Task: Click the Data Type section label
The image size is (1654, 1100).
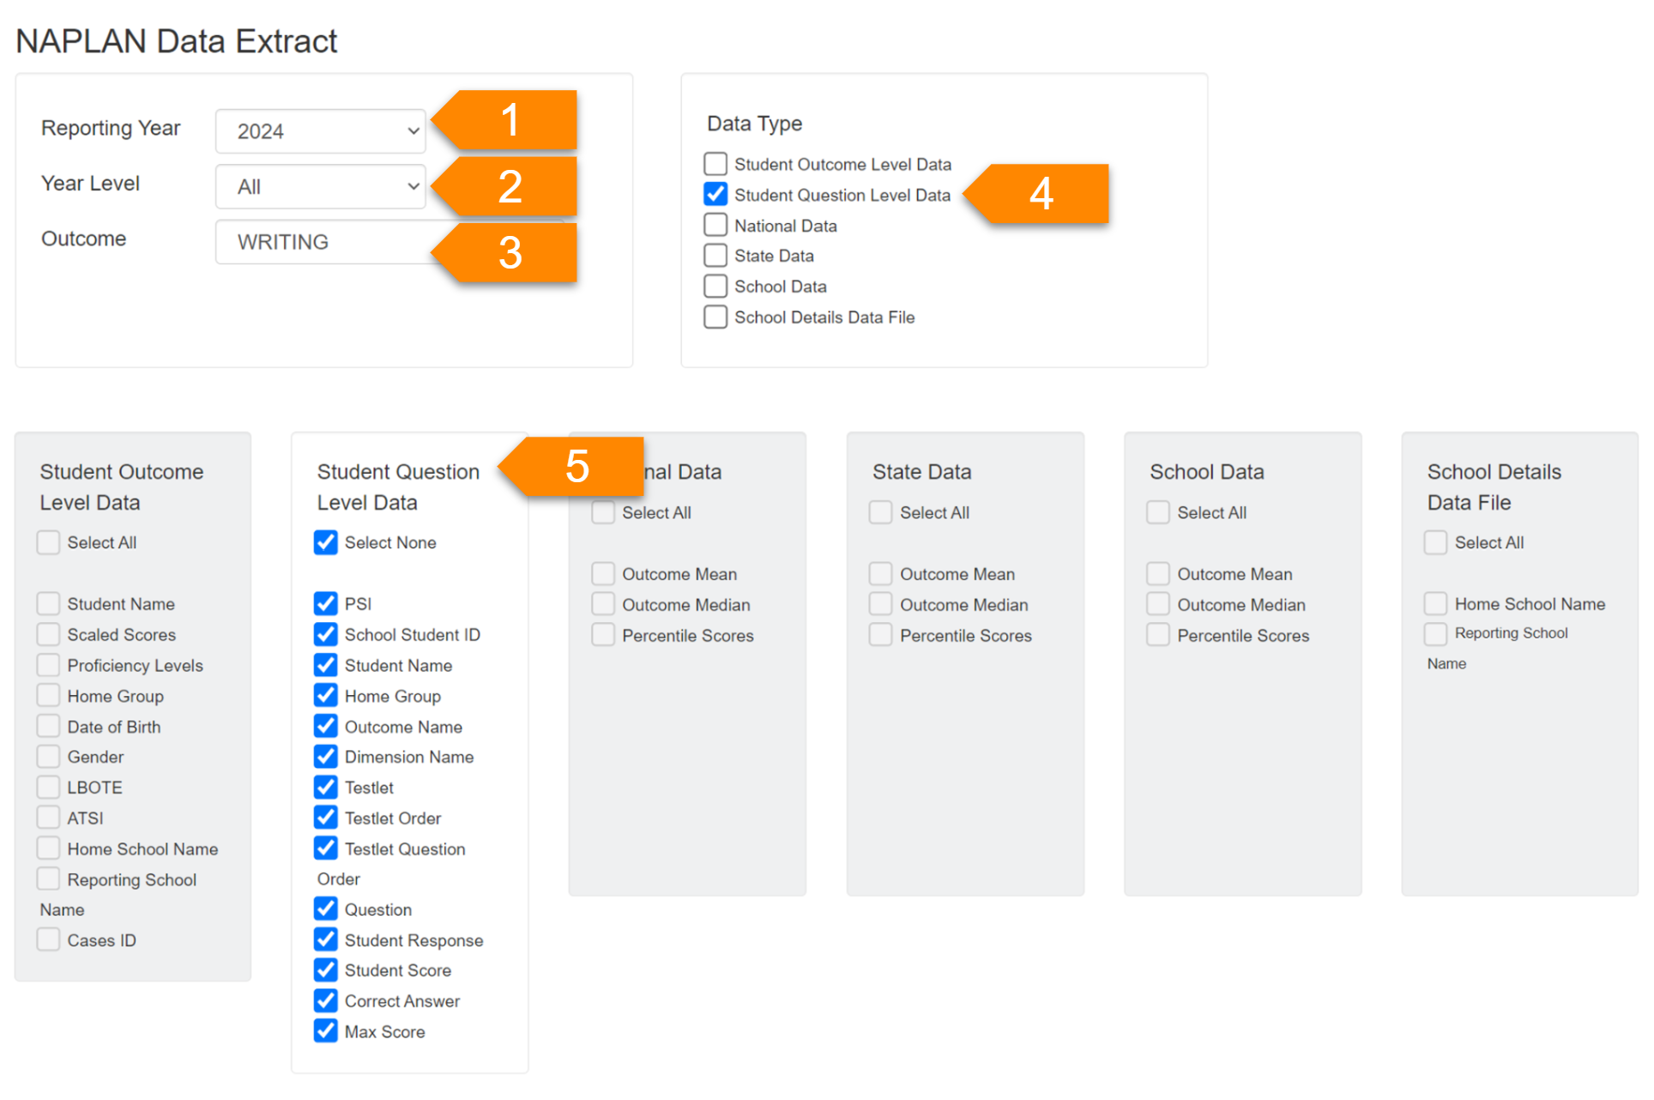Action: (x=755, y=124)
